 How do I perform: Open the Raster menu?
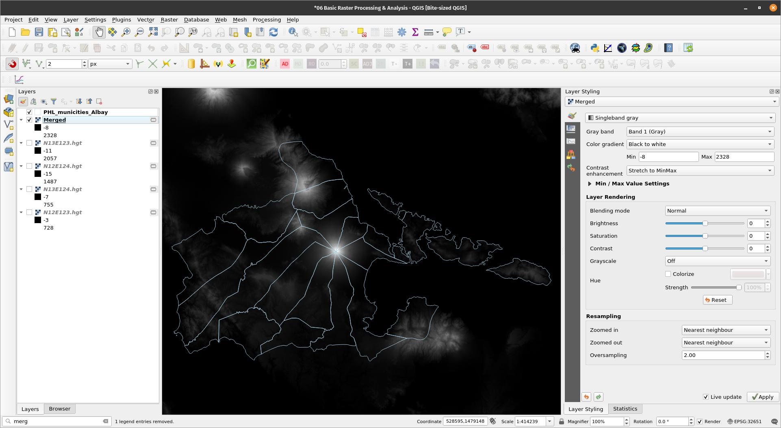click(x=169, y=19)
